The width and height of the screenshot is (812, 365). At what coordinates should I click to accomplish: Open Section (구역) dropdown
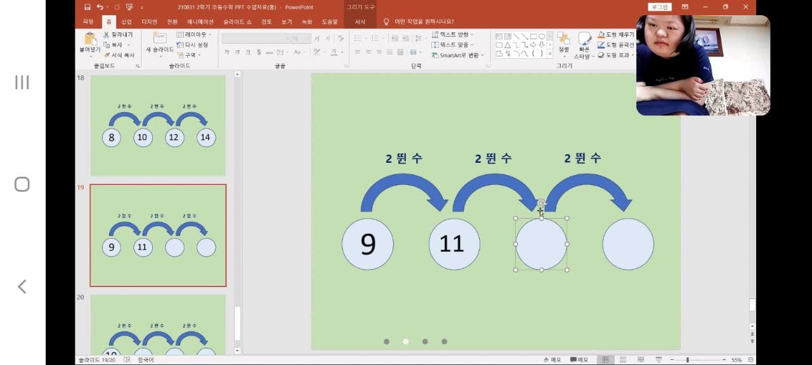point(189,55)
